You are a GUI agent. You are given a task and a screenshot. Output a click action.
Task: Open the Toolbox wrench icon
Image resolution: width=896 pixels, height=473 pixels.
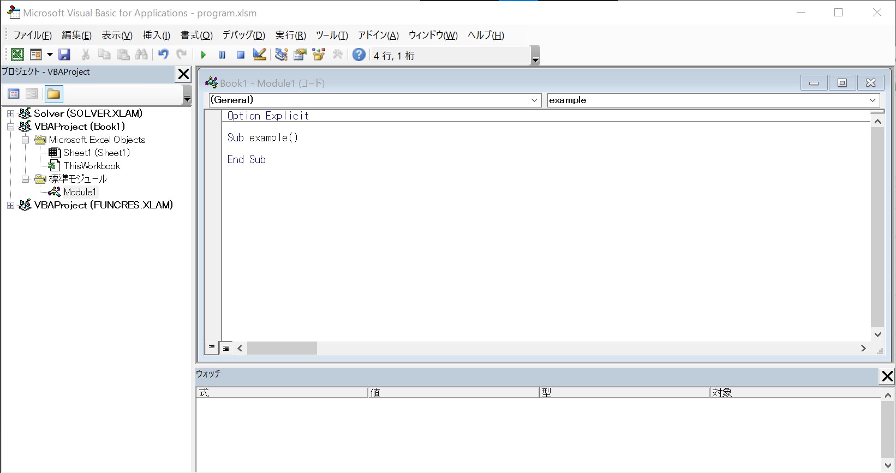pos(337,55)
